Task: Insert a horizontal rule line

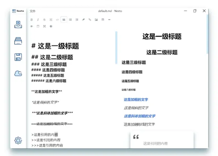Action: (x=109, y=20)
